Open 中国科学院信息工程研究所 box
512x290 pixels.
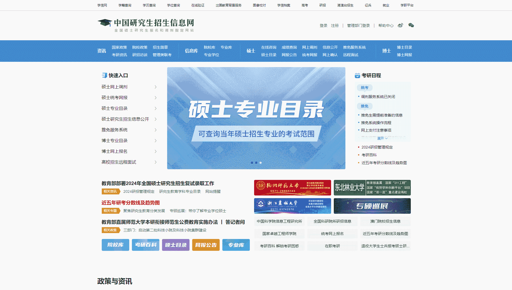(x=279, y=221)
